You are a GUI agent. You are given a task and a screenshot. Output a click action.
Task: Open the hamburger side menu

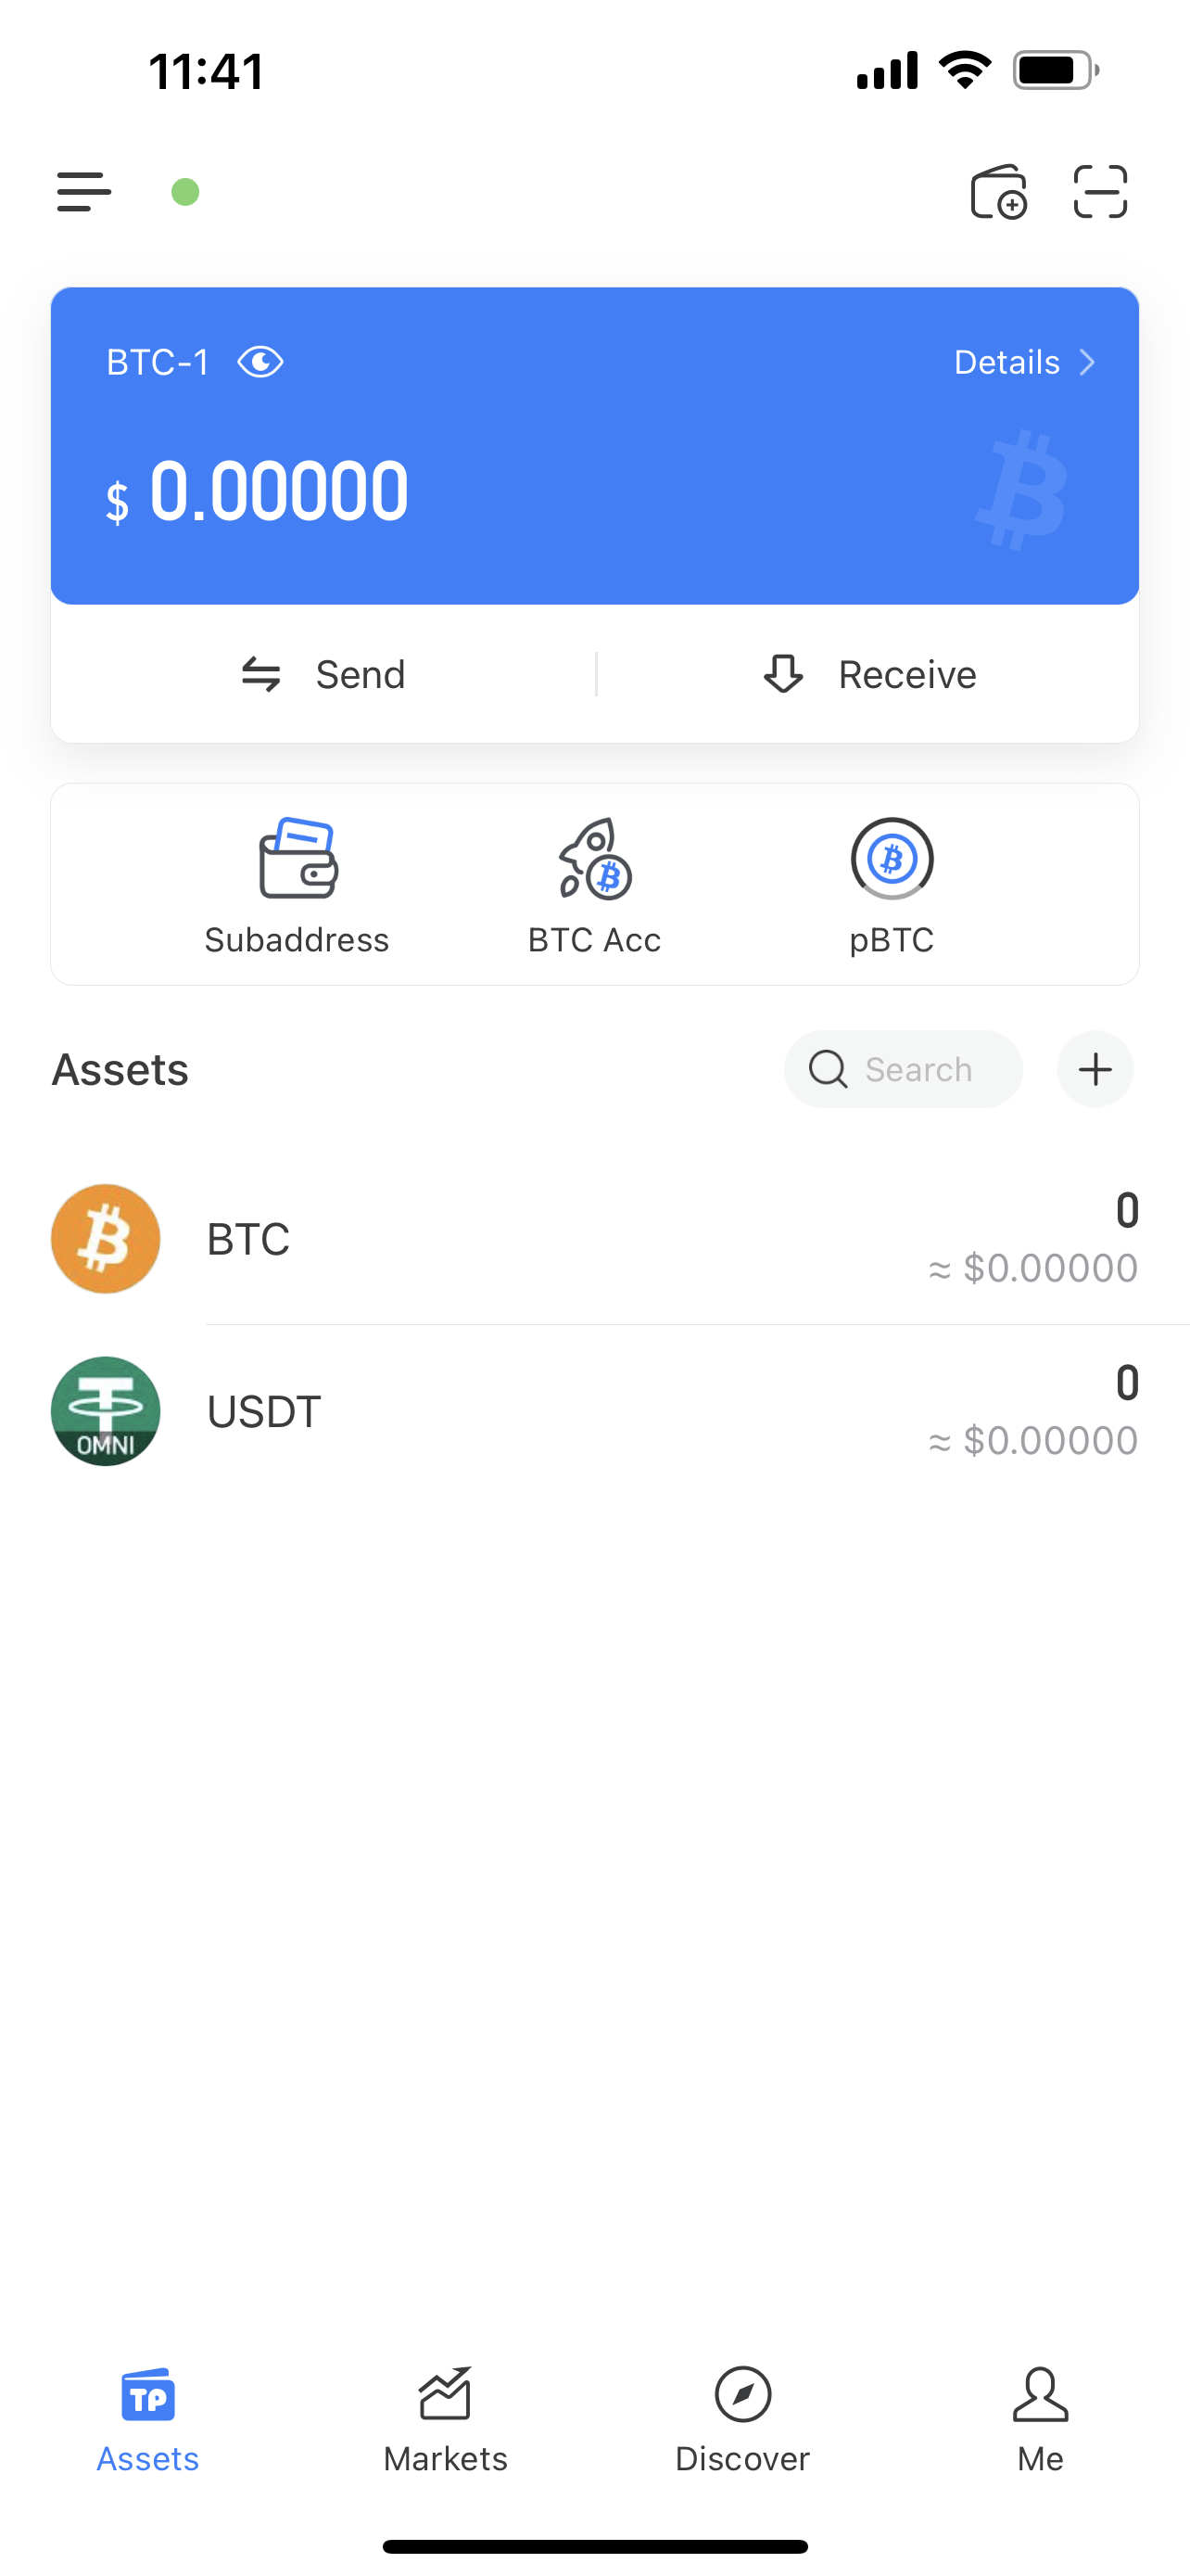84,191
